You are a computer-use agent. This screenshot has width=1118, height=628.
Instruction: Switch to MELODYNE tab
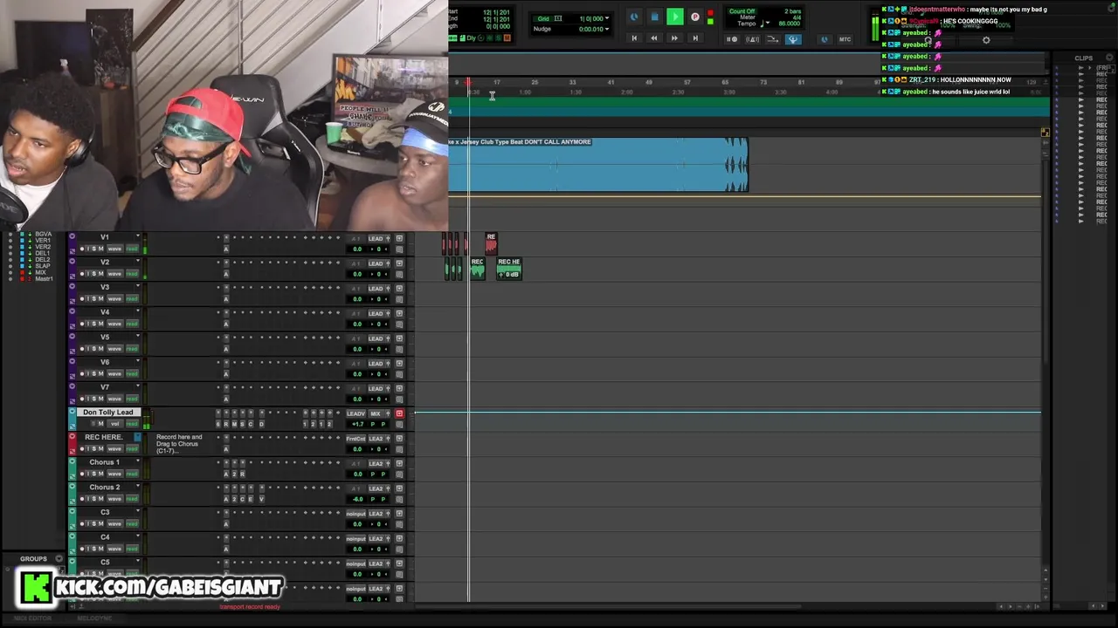point(94,618)
